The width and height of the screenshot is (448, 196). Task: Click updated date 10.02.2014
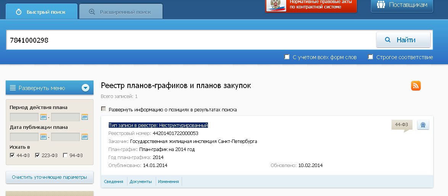(311, 165)
